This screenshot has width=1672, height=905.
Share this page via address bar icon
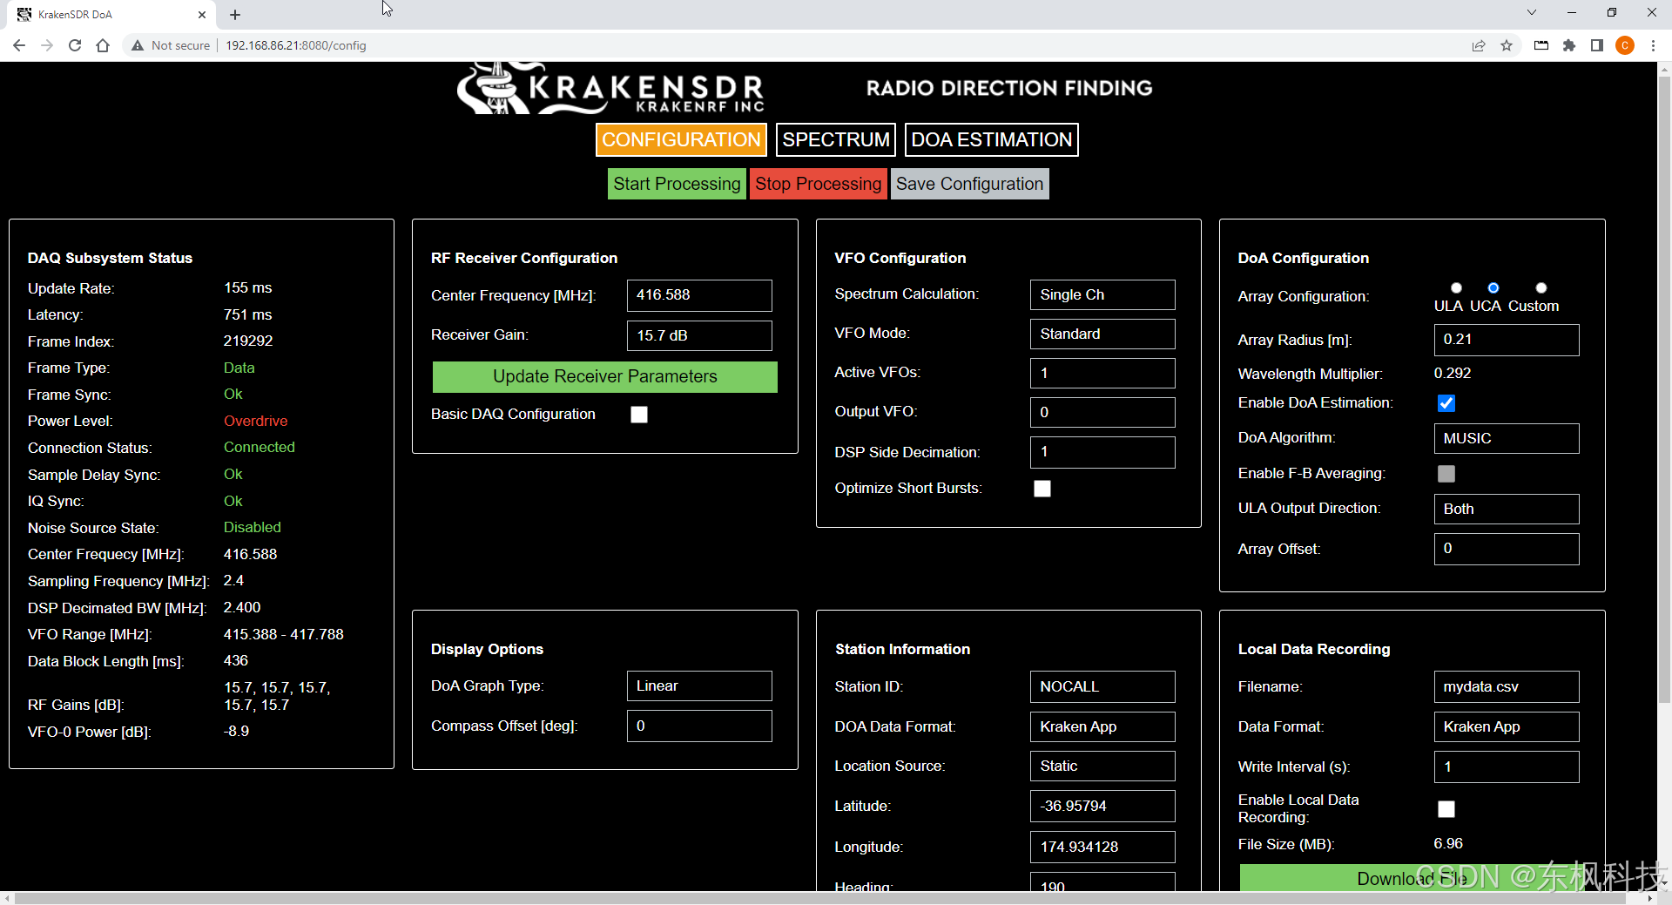coord(1479,45)
